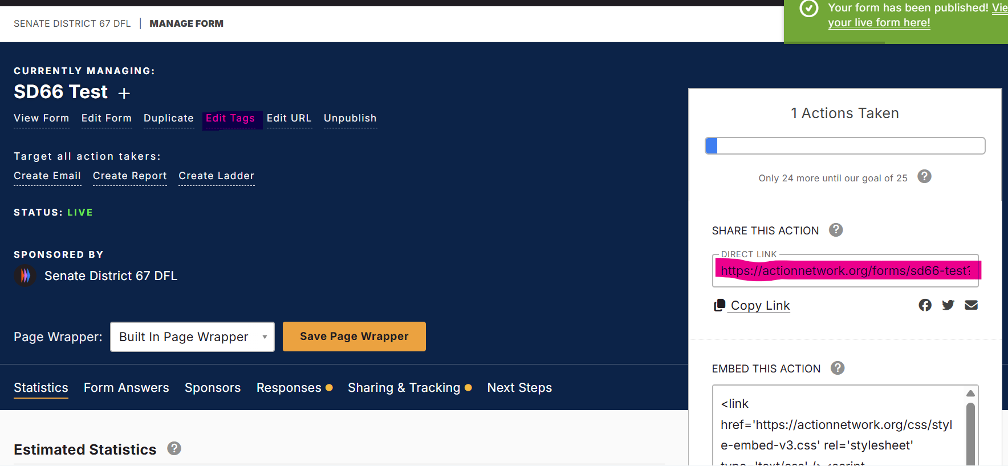This screenshot has height=466, width=1008.
Task: Click the '1 Actions Taken' heading
Action: pos(845,113)
